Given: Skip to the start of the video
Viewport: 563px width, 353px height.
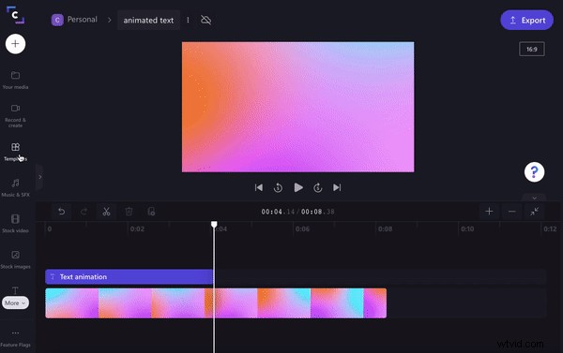Looking at the screenshot, I should point(259,187).
